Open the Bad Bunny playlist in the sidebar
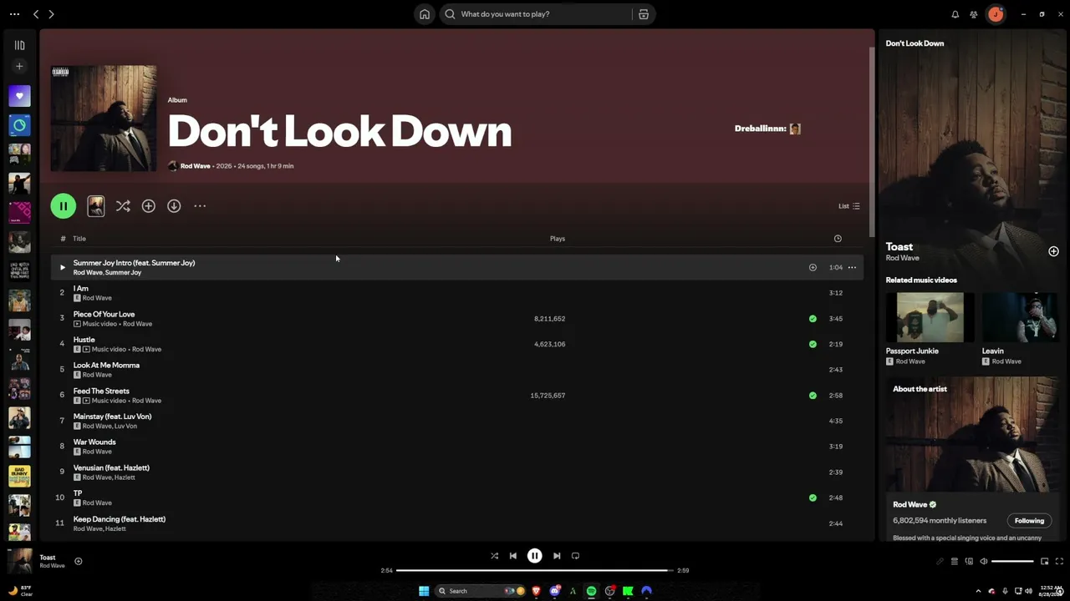This screenshot has height=601, width=1070. tap(19, 476)
